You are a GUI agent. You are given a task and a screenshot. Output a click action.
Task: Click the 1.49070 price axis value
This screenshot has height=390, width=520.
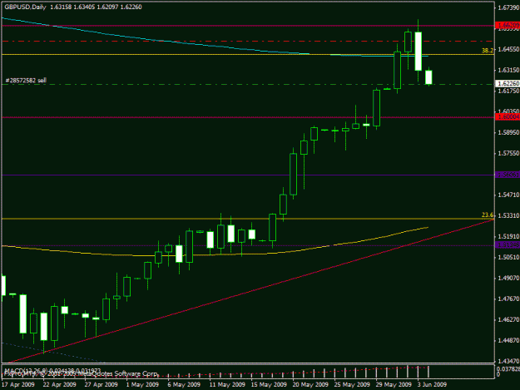coord(508,278)
